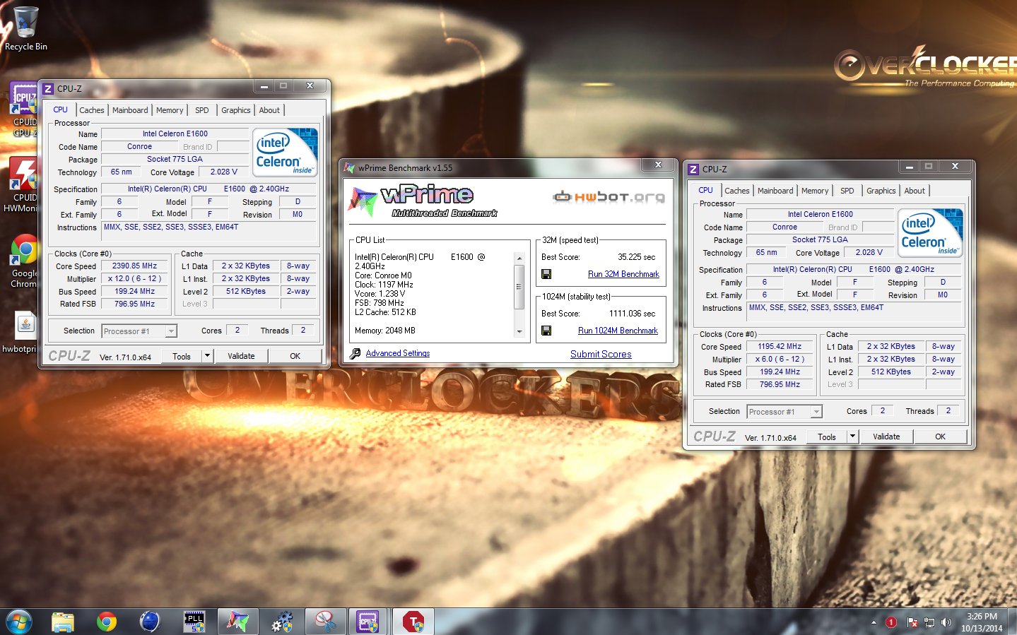Open the Mainboard tab in the left CPU-Z window
The image size is (1017, 635).
pyautogui.click(x=130, y=110)
